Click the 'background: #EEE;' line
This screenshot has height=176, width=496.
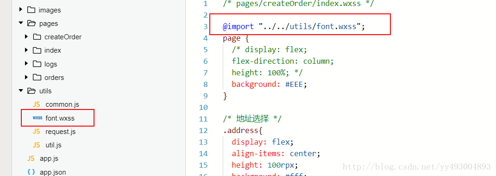(270, 84)
